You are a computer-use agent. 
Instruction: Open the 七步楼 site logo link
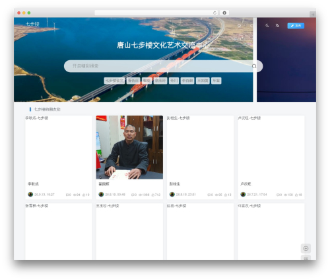coord(32,24)
